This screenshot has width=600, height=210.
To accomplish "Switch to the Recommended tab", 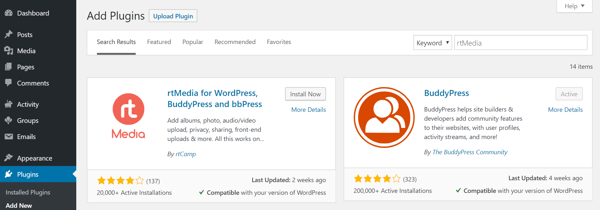I will coord(235,42).
